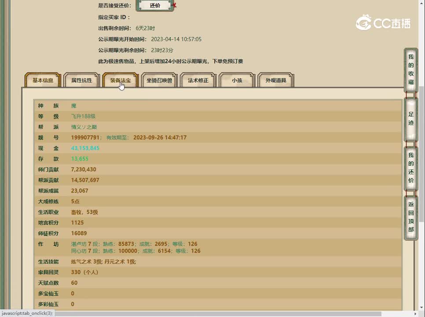This screenshot has height=317, width=425.
Task: Click the cash value 43,153,845
Action: 85,148
